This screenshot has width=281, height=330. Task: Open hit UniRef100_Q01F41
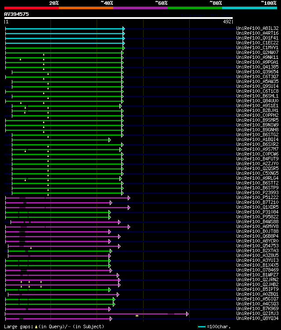point(257,38)
